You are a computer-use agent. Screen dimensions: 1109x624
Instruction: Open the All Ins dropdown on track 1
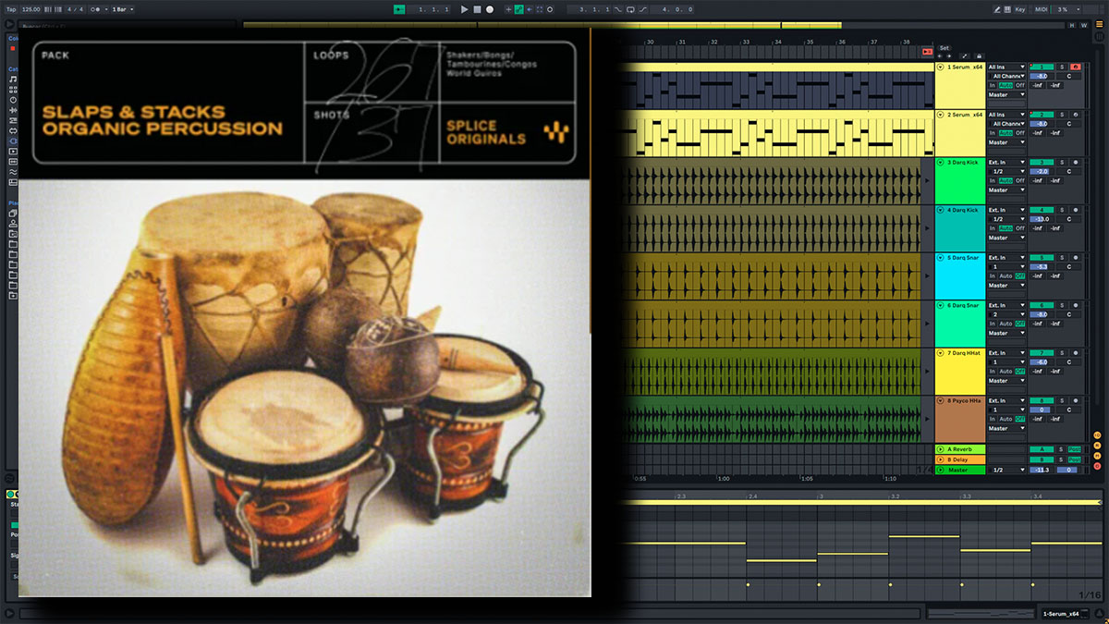point(1006,67)
